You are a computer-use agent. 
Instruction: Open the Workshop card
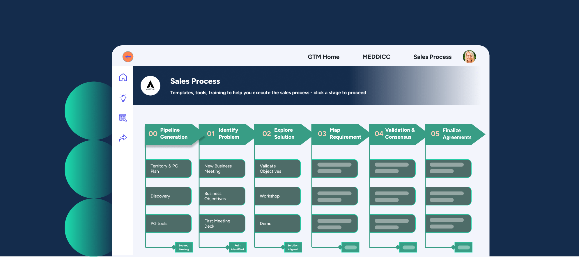(x=278, y=196)
